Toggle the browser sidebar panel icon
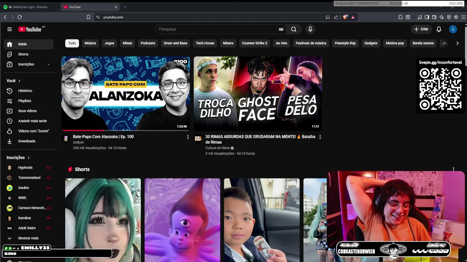The height and width of the screenshot is (262, 467). tap(427, 17)
